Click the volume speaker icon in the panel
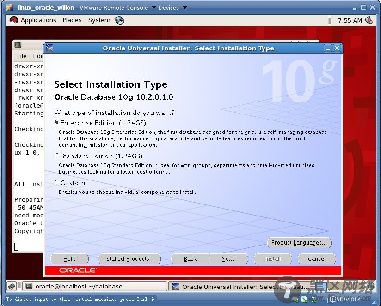Viewport: 381px width, 306px height. [369, 20]
